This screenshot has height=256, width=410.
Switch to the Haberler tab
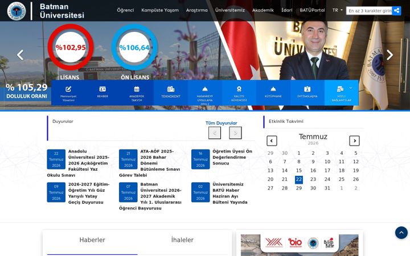click(92, 240)
